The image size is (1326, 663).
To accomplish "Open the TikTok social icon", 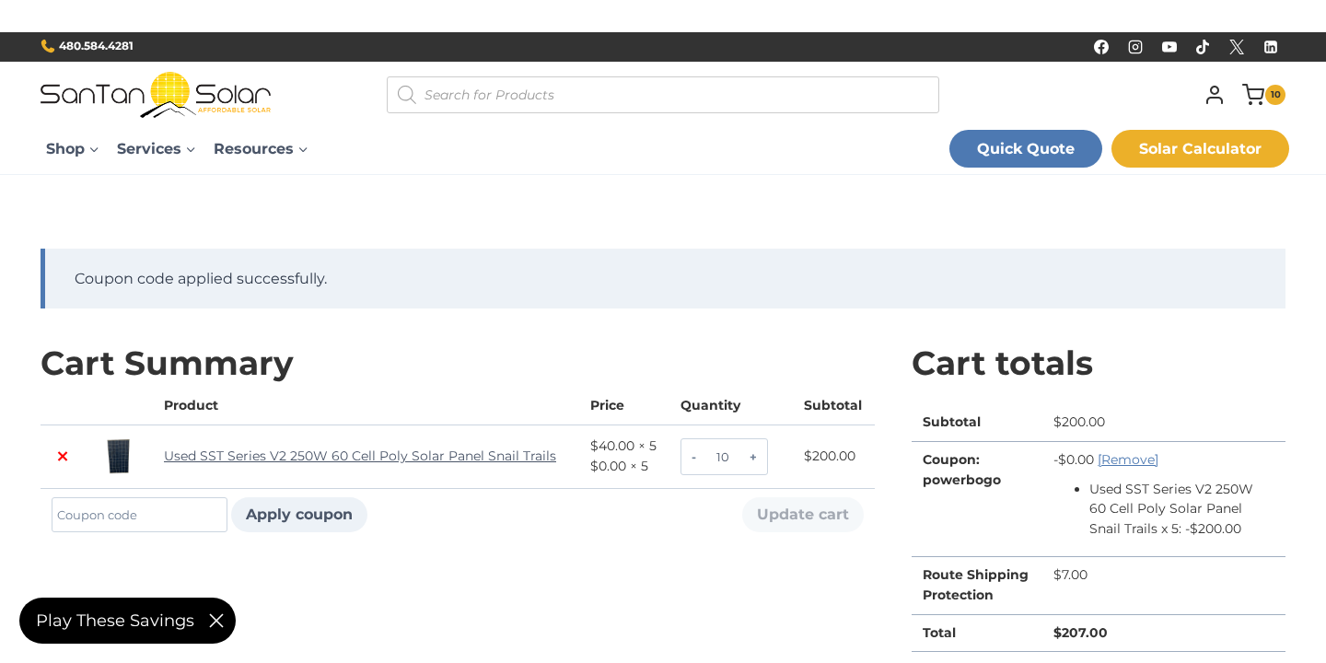I will coord(1203,47).
